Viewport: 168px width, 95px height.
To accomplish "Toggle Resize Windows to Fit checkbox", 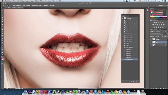I will [x=12, y=5].
